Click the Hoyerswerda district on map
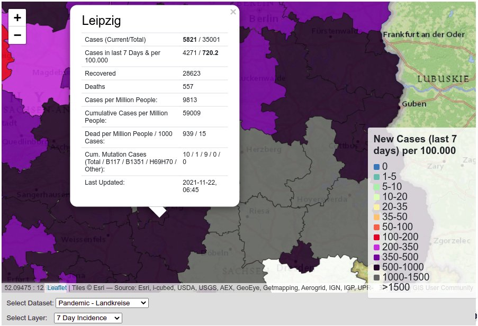 322,200
